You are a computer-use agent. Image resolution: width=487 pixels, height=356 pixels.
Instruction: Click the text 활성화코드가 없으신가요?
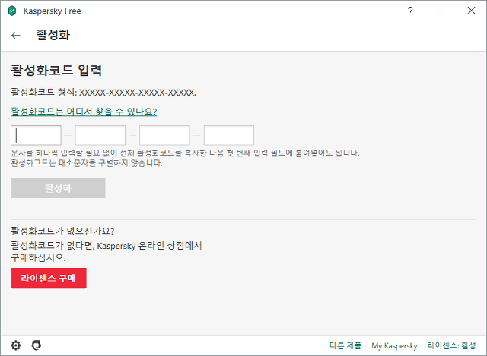[62, 231]
